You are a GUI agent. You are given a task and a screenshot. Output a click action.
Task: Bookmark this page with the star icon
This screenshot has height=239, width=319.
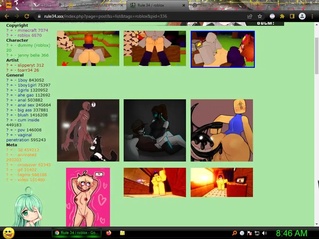(x=260, y=16)
